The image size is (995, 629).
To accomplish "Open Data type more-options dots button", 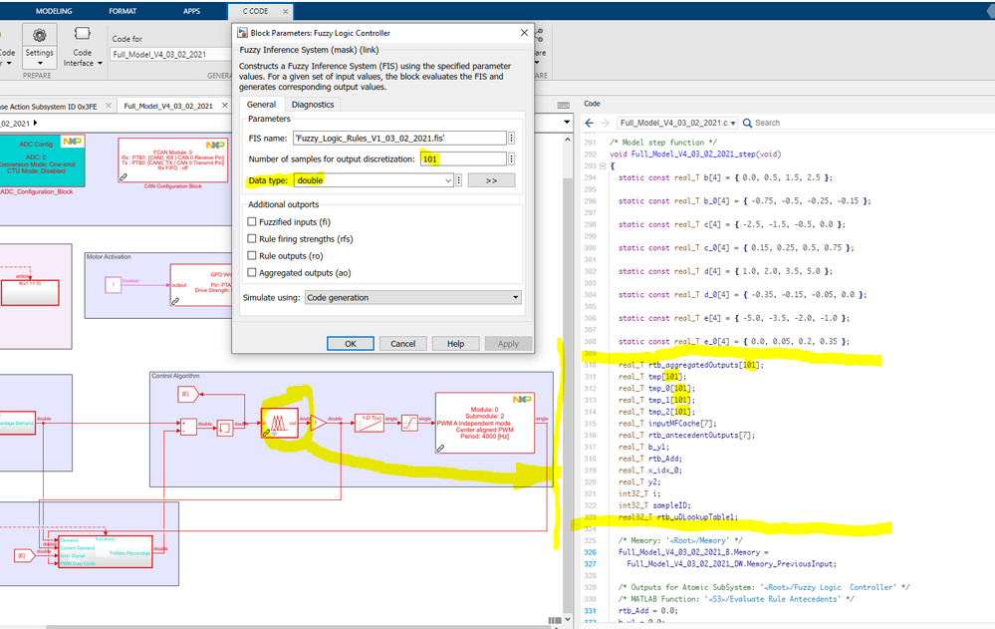I will pyautogui.click(x=459, y=180).
